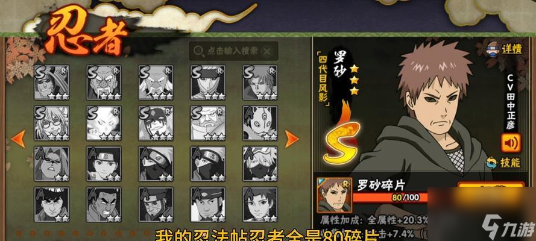This screenshot has width=536, height=241.
Task: Click the 80/100 fragment progress bar
Action: pos(389,197)
